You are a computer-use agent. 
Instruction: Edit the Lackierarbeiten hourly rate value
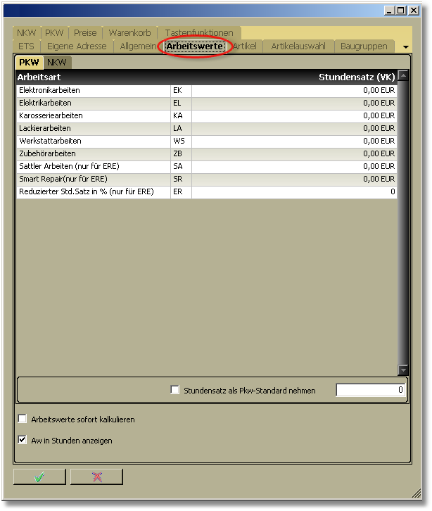295,128
